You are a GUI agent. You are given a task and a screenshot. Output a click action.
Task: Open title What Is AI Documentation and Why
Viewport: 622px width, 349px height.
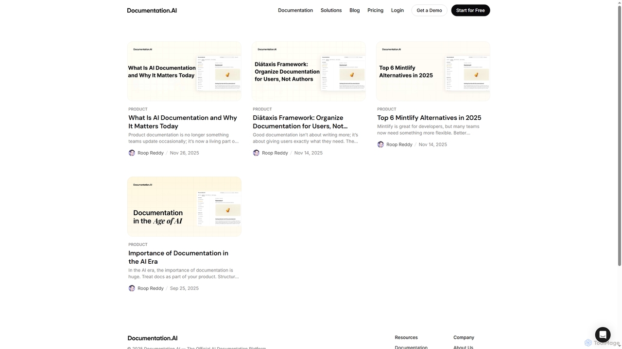[x=183, y=122]
